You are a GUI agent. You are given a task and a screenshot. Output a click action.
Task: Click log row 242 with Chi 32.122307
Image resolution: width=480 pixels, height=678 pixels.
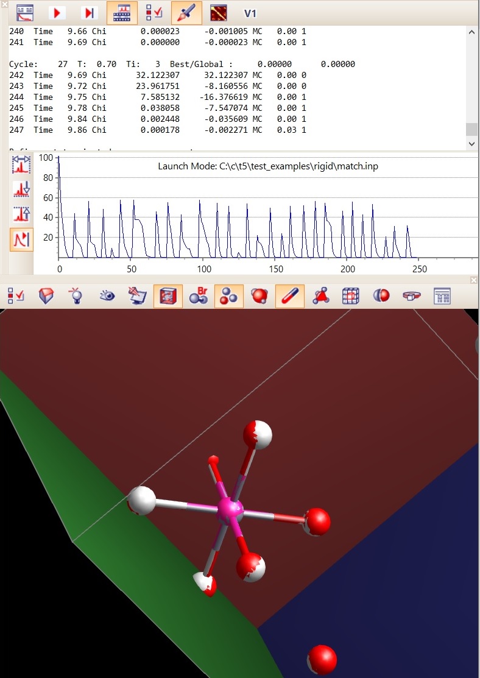(x=158, y=75)
